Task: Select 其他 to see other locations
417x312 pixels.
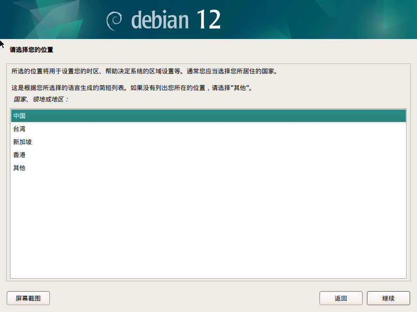Action: click(x=208, y=167)
